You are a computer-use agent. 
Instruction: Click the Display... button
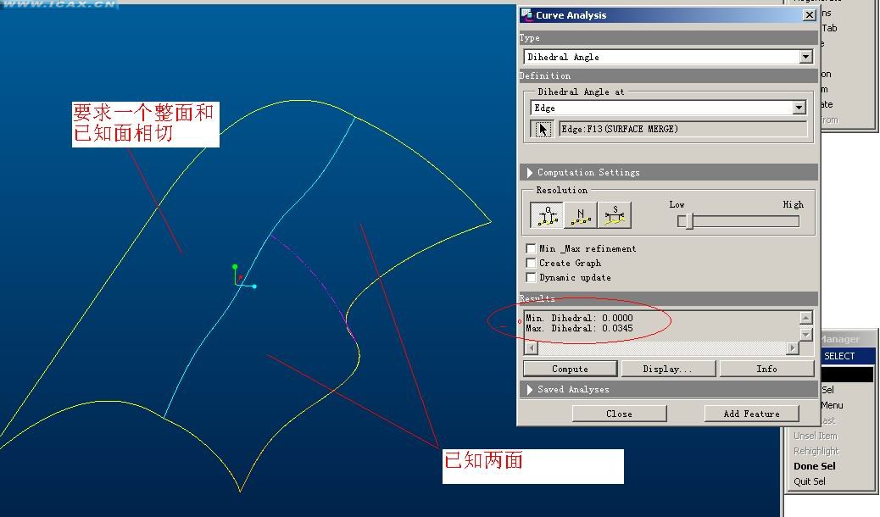667,369
